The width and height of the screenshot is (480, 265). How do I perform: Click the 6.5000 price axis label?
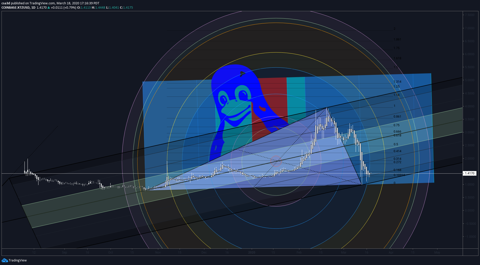point(470,41)
